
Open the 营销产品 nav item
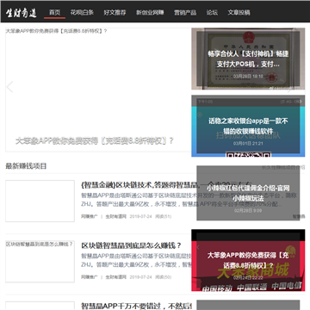(185, 12)
